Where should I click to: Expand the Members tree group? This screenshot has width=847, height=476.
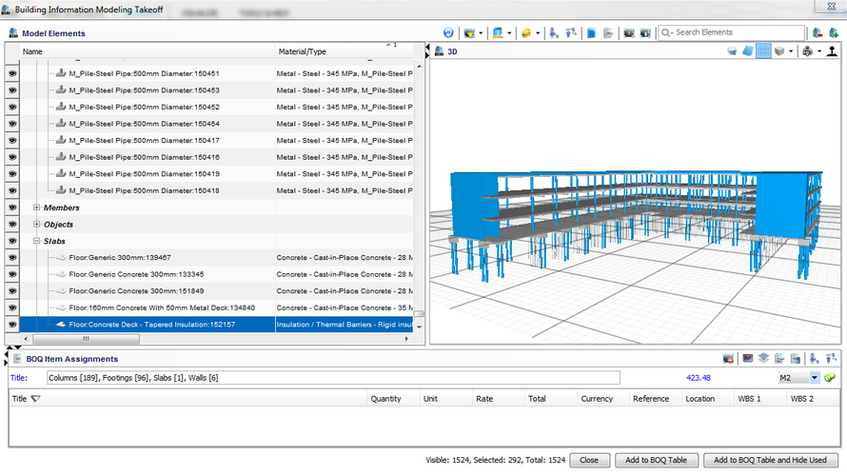(36, 208)
